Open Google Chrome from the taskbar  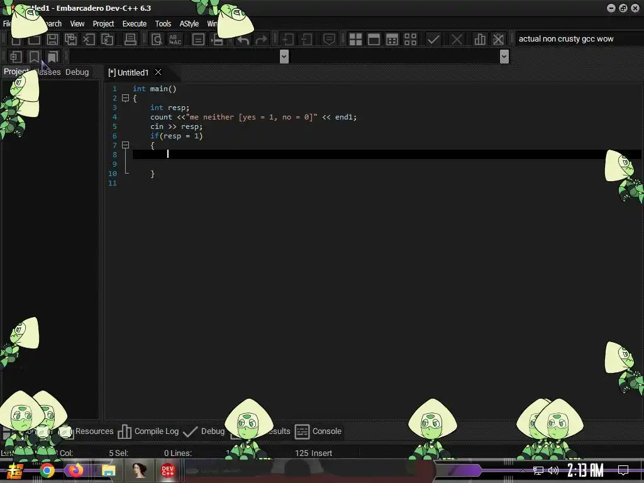[x=47, y=470]
